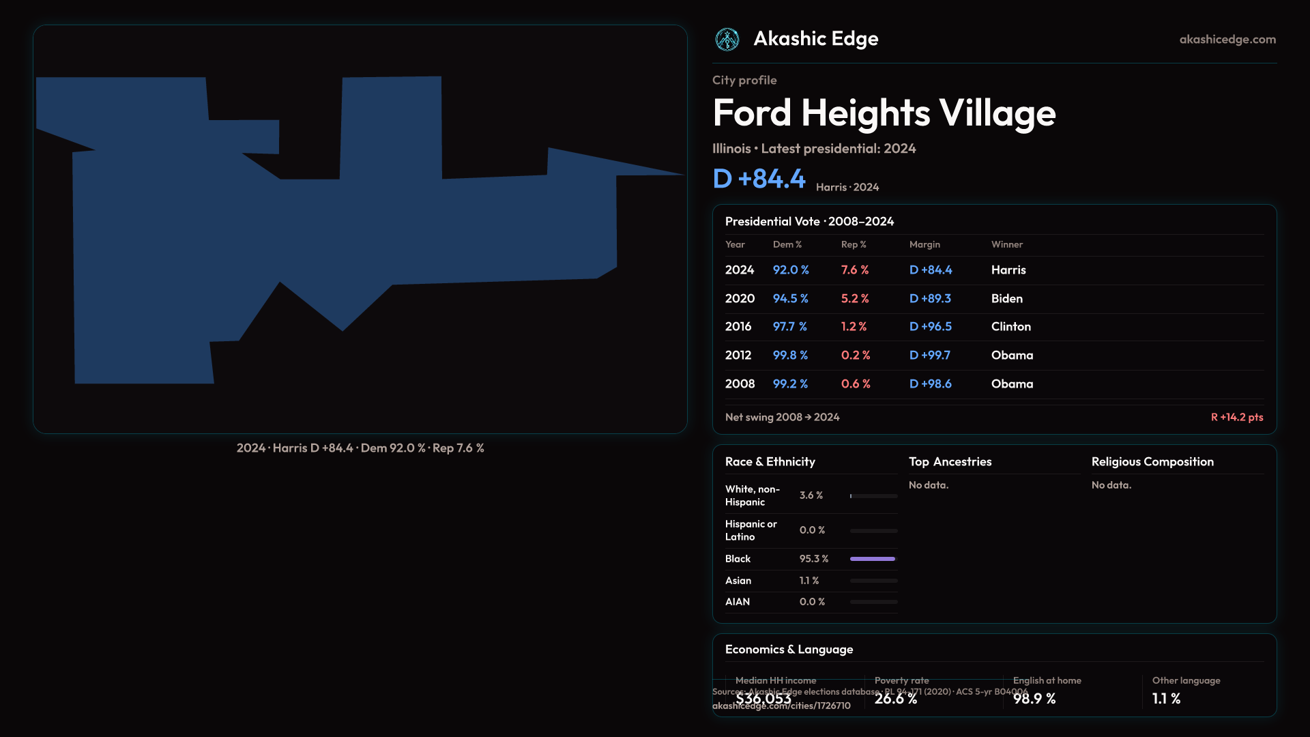1310x737 pixels.
Task: Click the Median HH income $36,053 figure
Action: click(x=763, y=699)
